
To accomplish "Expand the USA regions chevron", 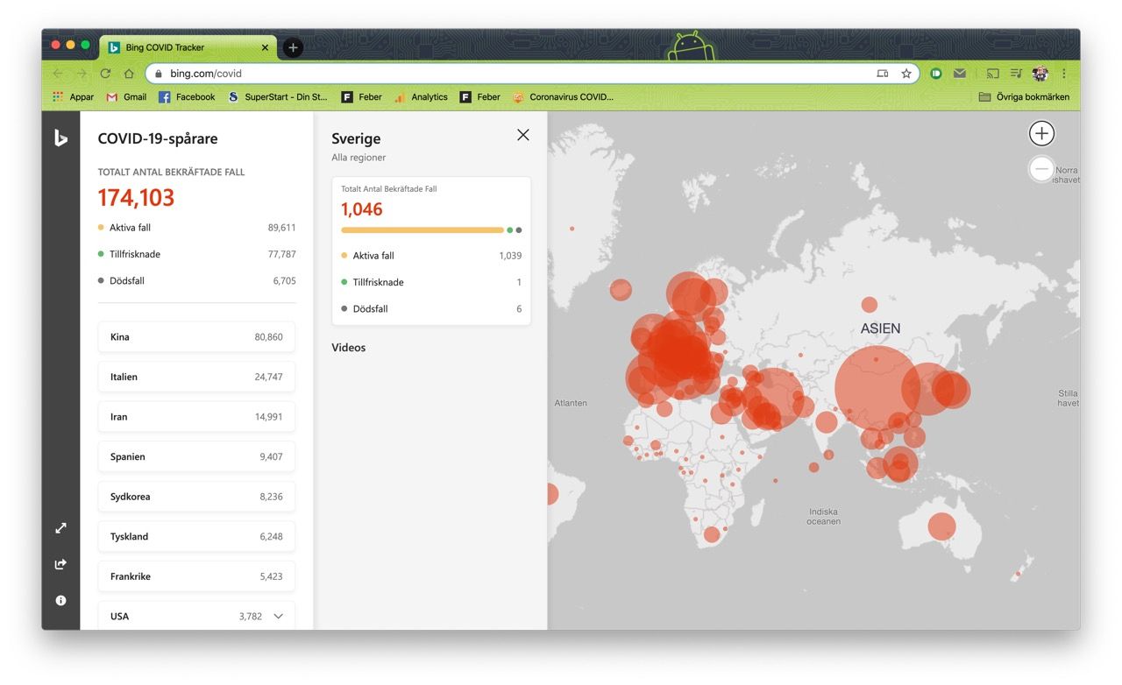I will (x=279, y=616).
